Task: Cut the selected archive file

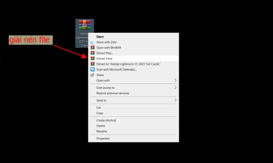Action: 134,108
